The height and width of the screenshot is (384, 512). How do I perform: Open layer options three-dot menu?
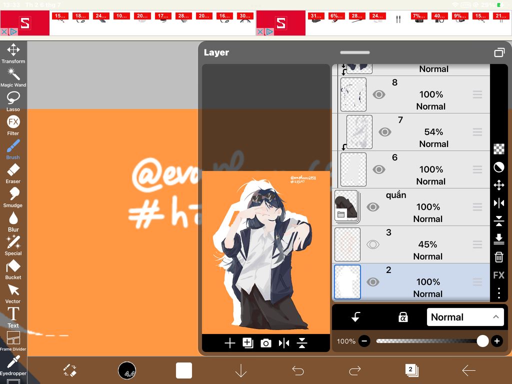(x=498, y=293)
